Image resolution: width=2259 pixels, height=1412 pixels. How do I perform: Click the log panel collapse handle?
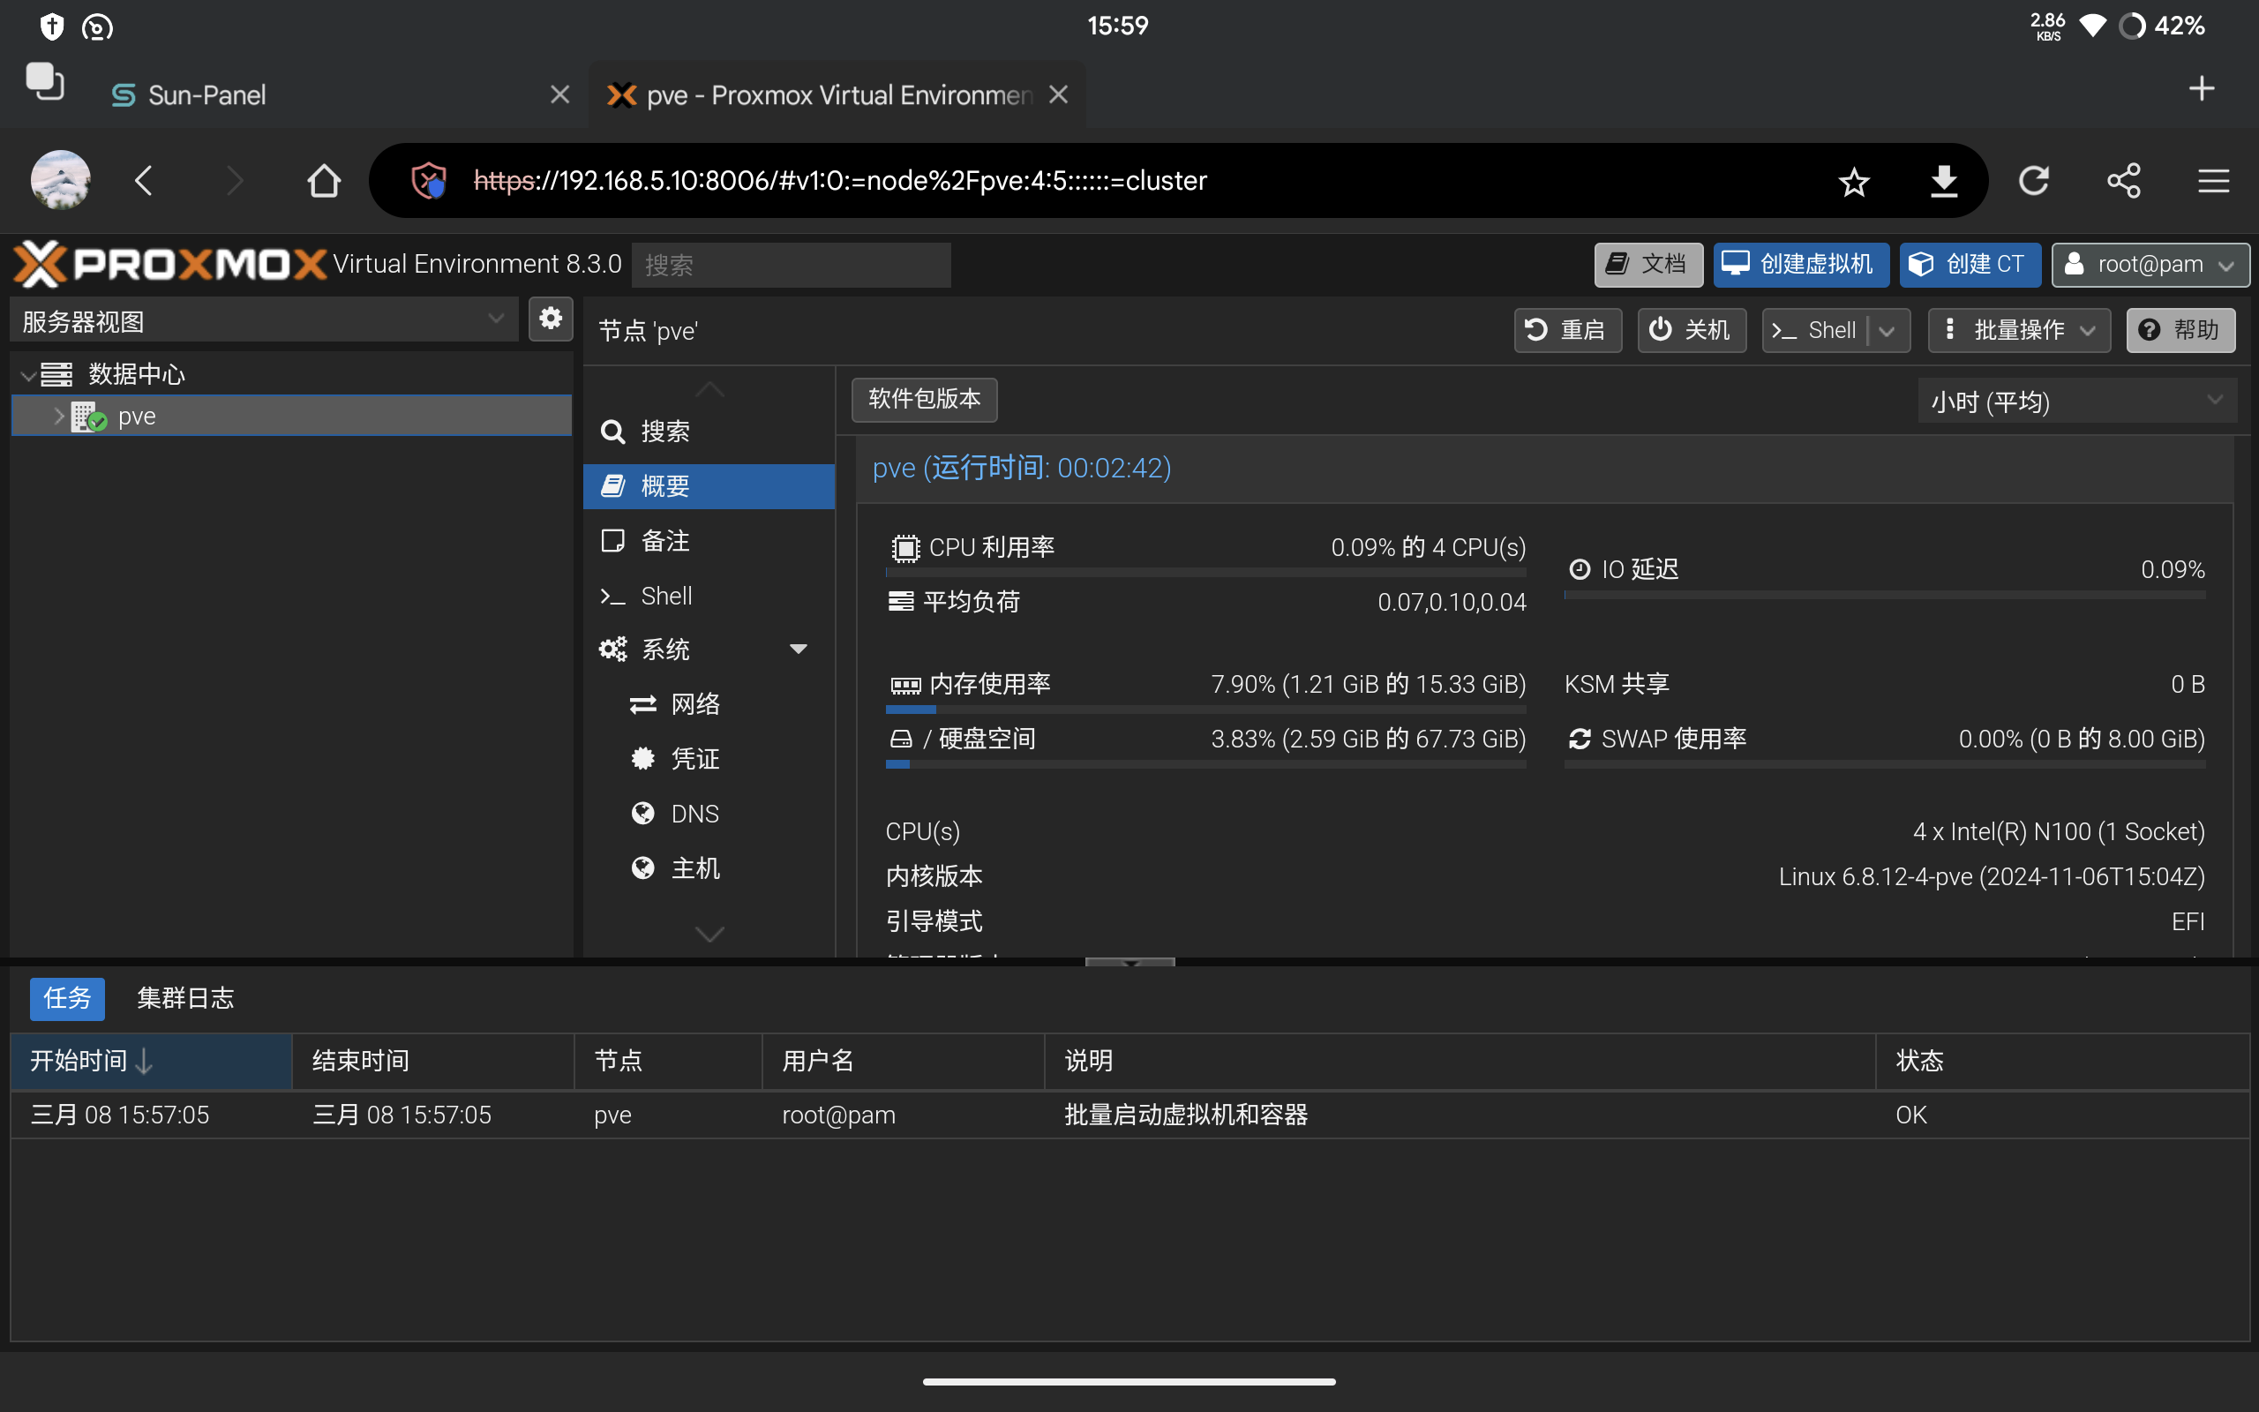1129,962
